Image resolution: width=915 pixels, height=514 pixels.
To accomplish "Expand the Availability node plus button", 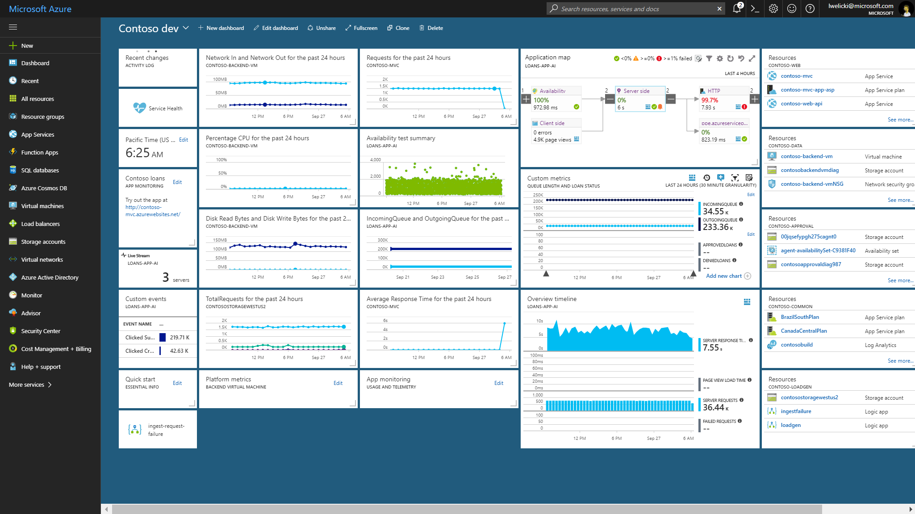I will click(526, 99).
